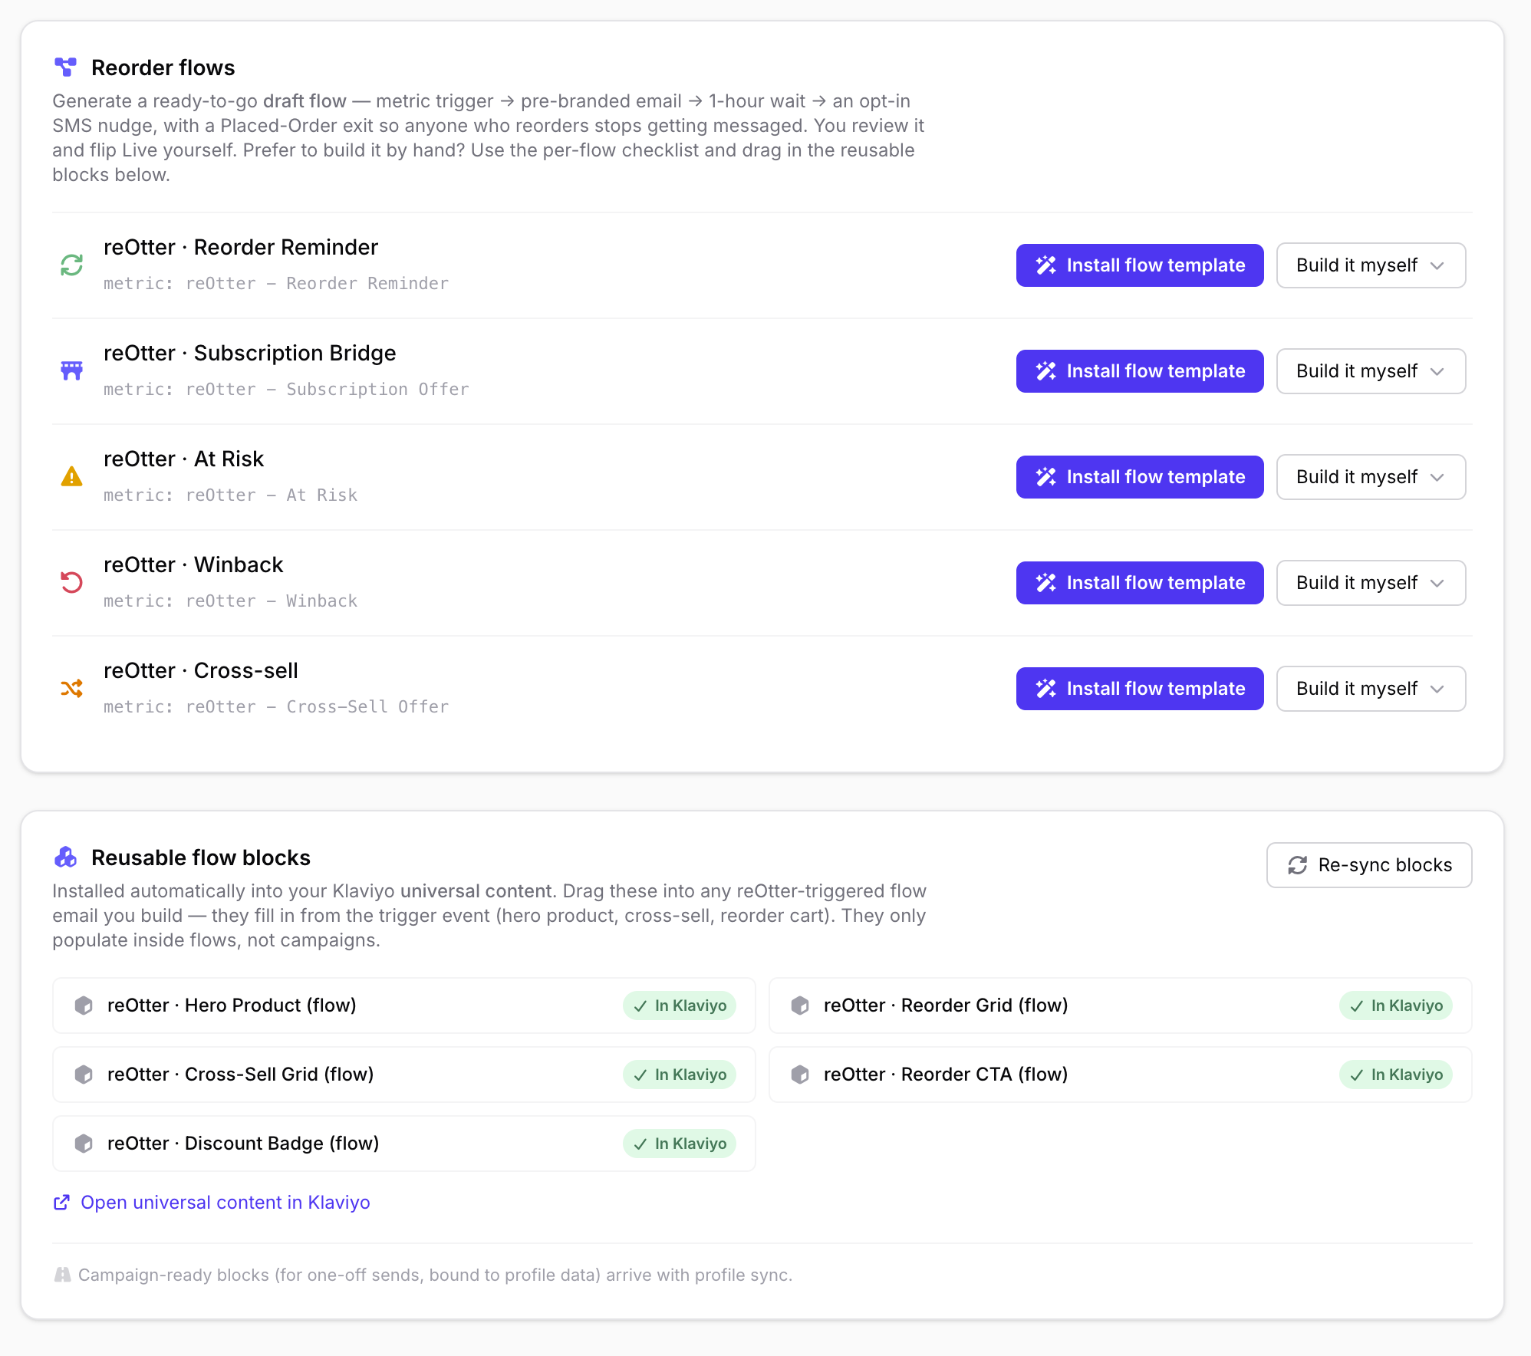Click the In Klaviyo badge for Hero Product
The width and height of the screenshot is (1531, 1356).
(680, 1005)
